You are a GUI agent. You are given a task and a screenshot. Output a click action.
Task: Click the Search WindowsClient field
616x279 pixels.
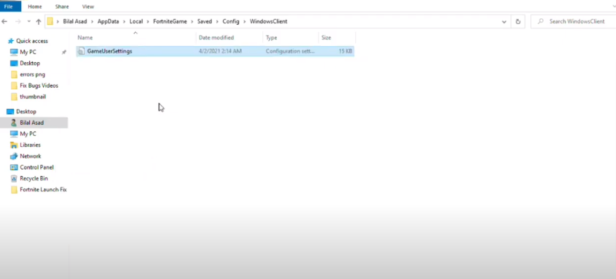tap(573, 22)
